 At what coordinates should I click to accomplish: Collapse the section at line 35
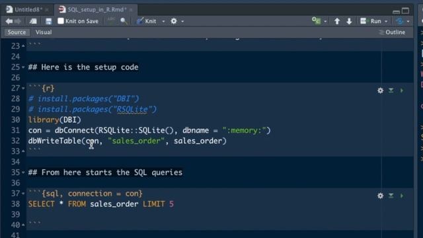[23, 173]
